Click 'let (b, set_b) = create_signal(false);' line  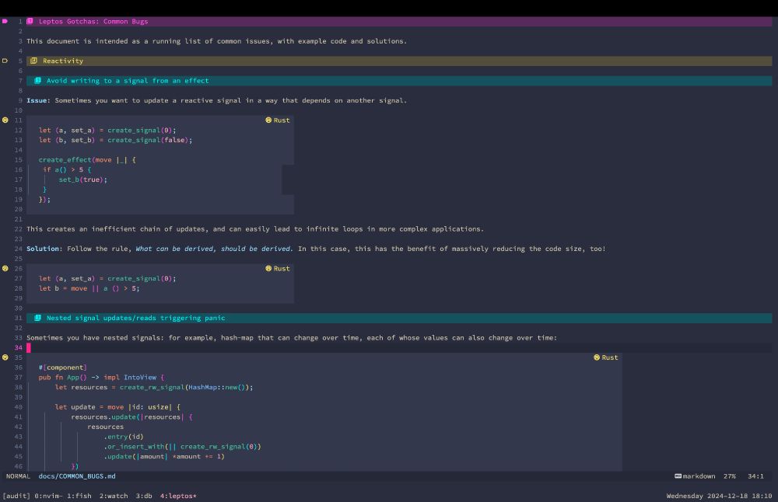click(116, 140)
